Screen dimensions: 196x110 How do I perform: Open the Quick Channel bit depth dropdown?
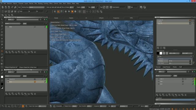188,53
